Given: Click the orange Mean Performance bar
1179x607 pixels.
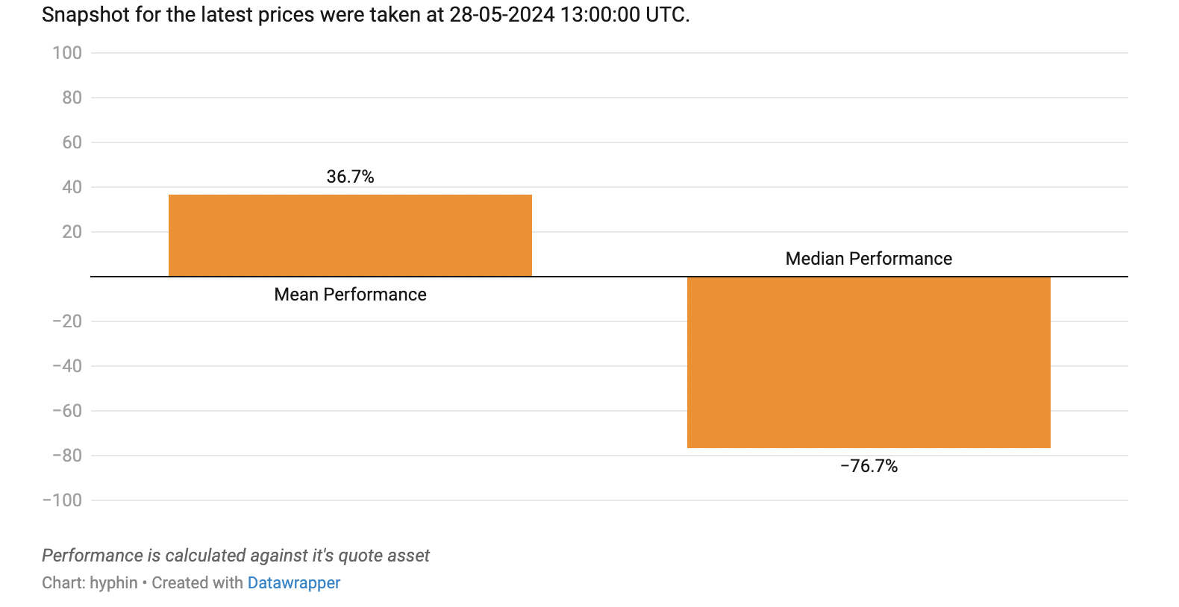Looking at the screenshot, I should click(350, 236).
